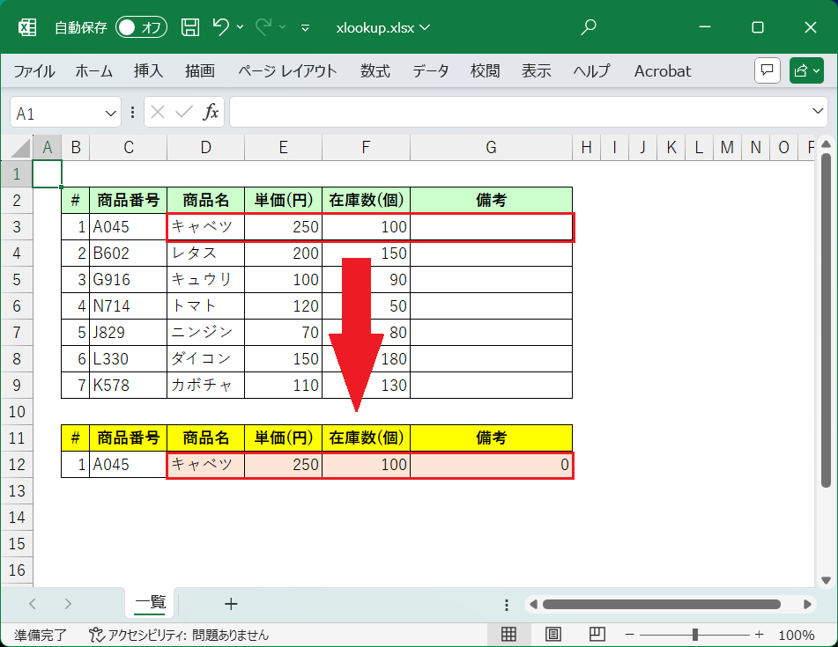This screenshot has height=647, width=838.
Task: Open the 数式 ribbon tab
Action: [x=375, y=71]
